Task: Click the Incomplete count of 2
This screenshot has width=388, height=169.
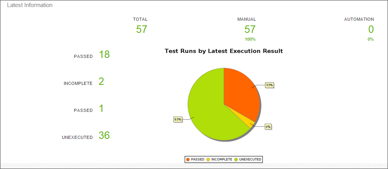Action: pyautogui.click(x=101, y=82)
